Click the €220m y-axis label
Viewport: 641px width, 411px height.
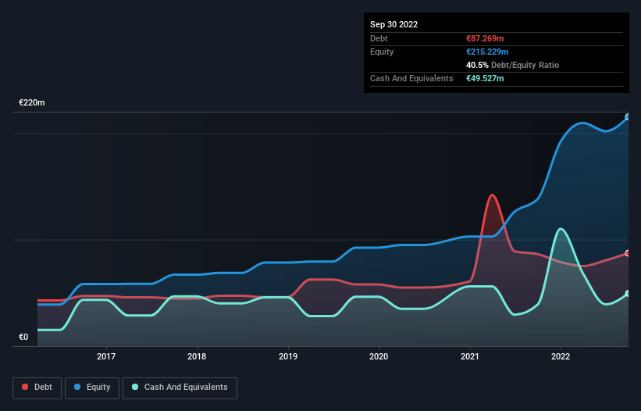click(32, 102)
